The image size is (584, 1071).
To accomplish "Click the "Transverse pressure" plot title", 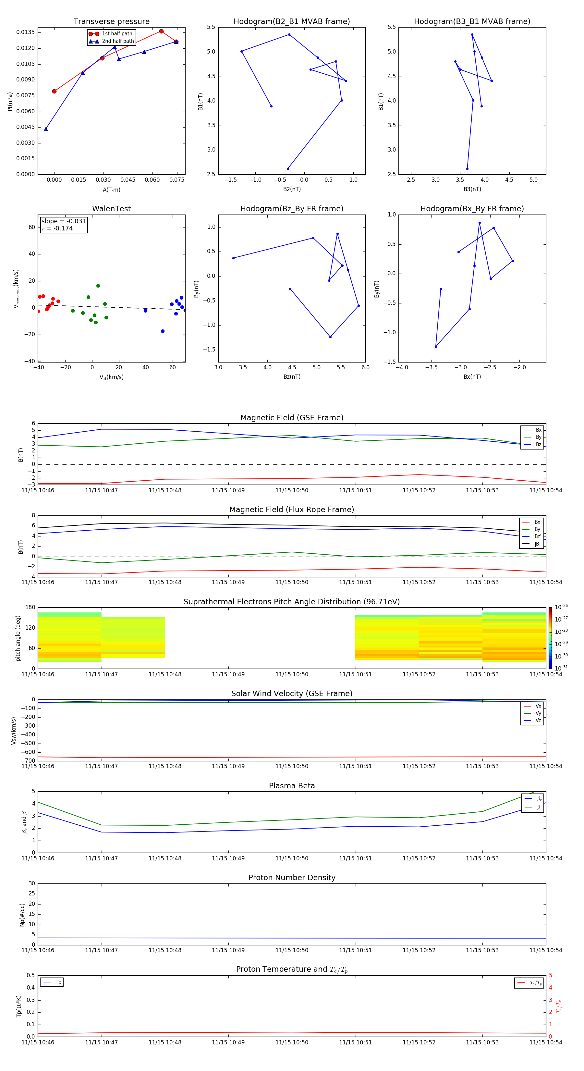I will coord(111,21).
